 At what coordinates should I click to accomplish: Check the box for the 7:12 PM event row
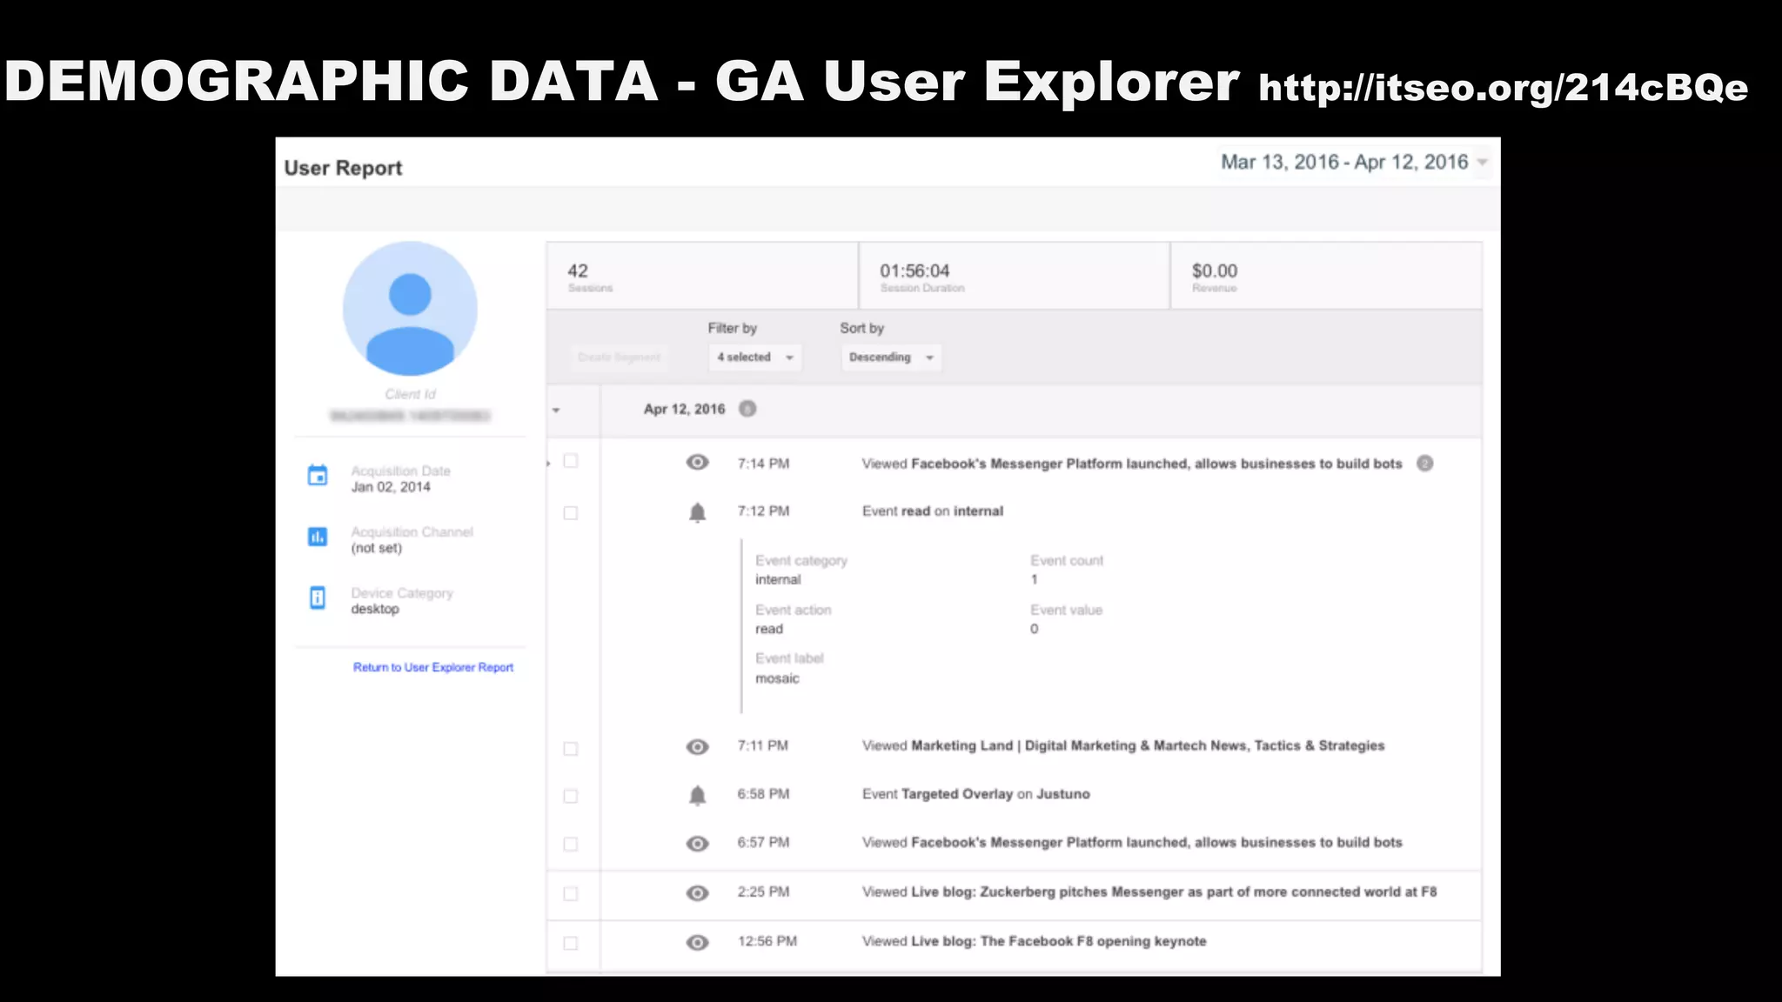click(x=571, y=513)
